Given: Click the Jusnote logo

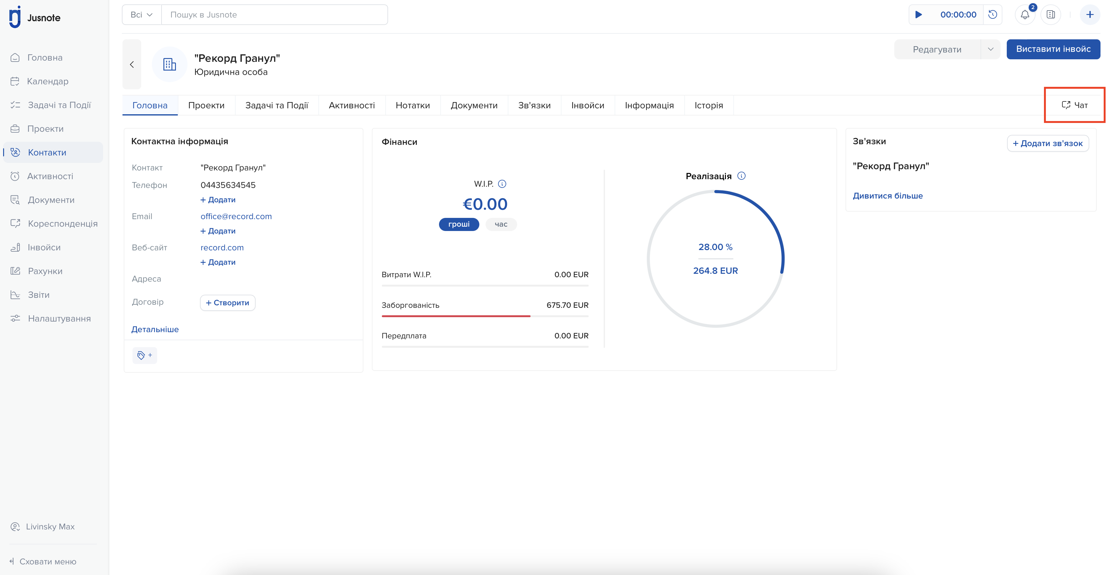Looking at the screenshot, I should tap(35, 17).
